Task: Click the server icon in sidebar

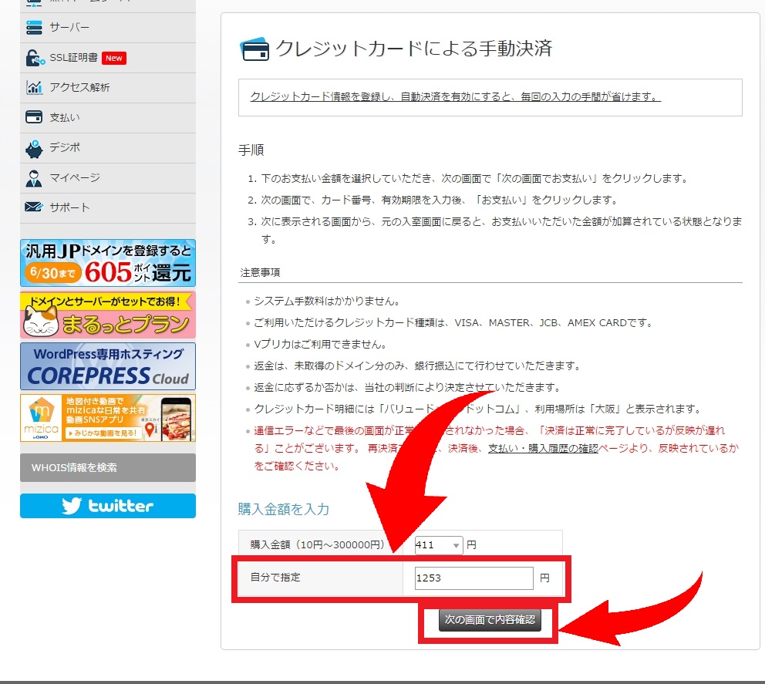Action: [34, 28]
